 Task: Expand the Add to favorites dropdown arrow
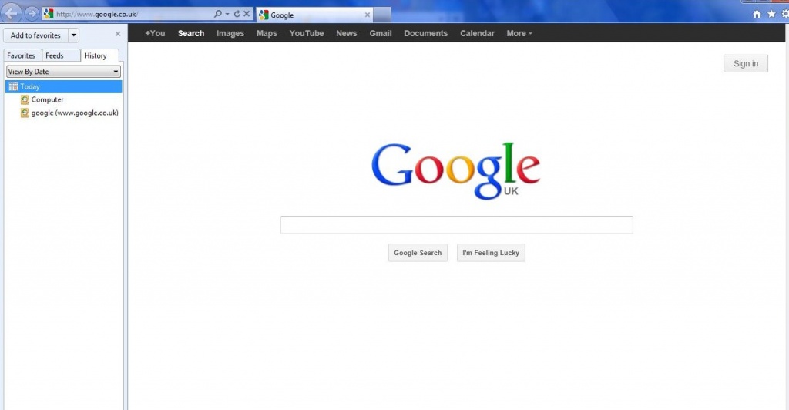[73, 35]
